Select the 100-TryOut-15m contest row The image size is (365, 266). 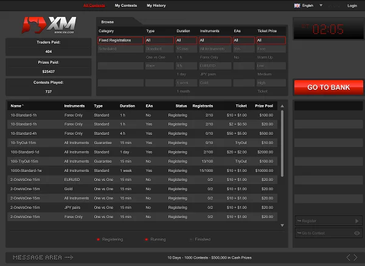[142, 161]
